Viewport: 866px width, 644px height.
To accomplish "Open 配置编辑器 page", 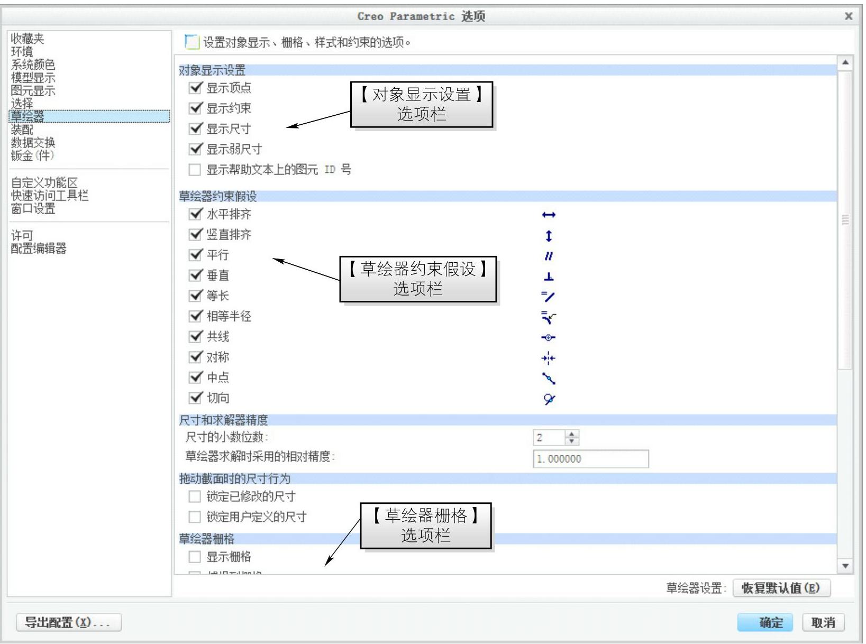I will pos(39,249).
